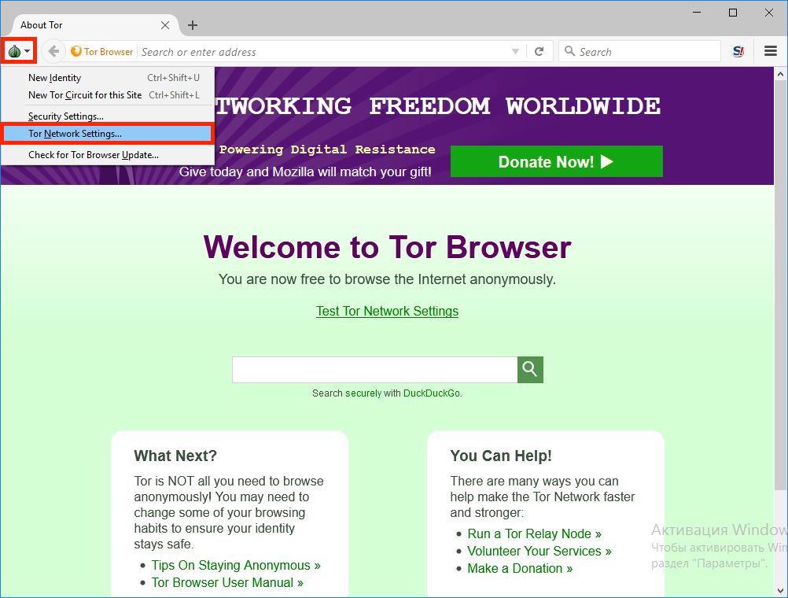The height and width of the screenshot is (598, 788).
Task: Open Tor Browser User Manual link
Action: [x=227, y=582]
